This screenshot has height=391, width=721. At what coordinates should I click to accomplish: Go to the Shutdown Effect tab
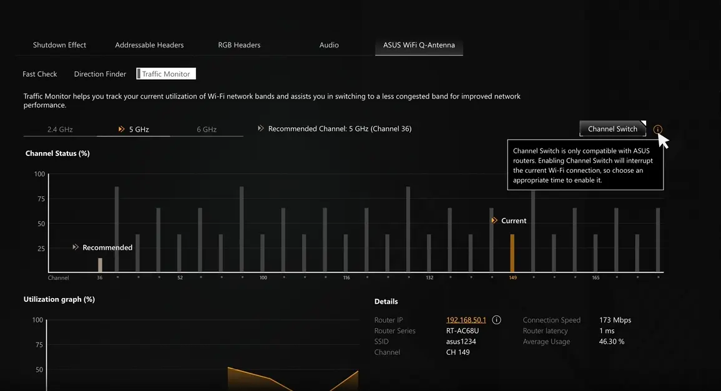[x=59, y=45]
